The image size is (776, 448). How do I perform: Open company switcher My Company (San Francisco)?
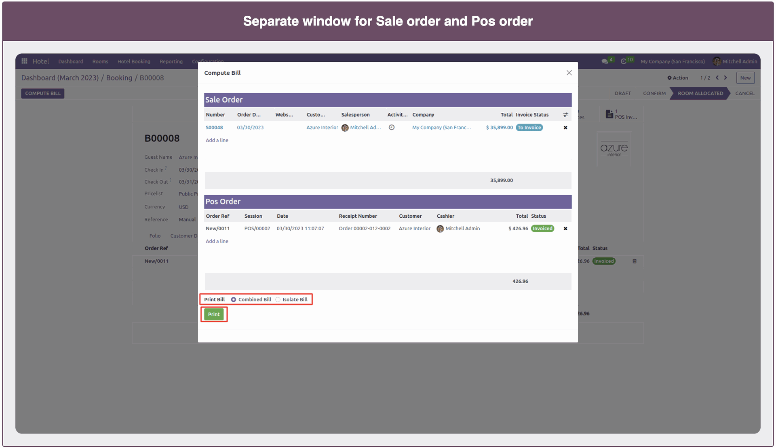pyautogui.click(x=673, y=61)
